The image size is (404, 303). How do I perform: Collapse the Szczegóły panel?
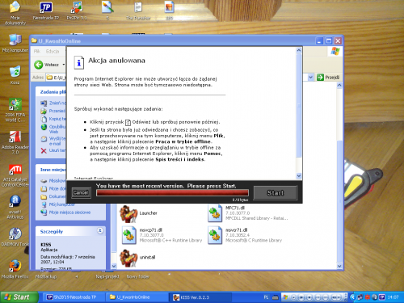100,230
